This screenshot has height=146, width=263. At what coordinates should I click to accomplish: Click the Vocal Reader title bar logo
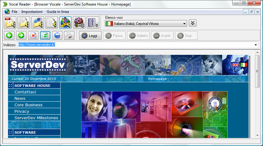(5, 4)
